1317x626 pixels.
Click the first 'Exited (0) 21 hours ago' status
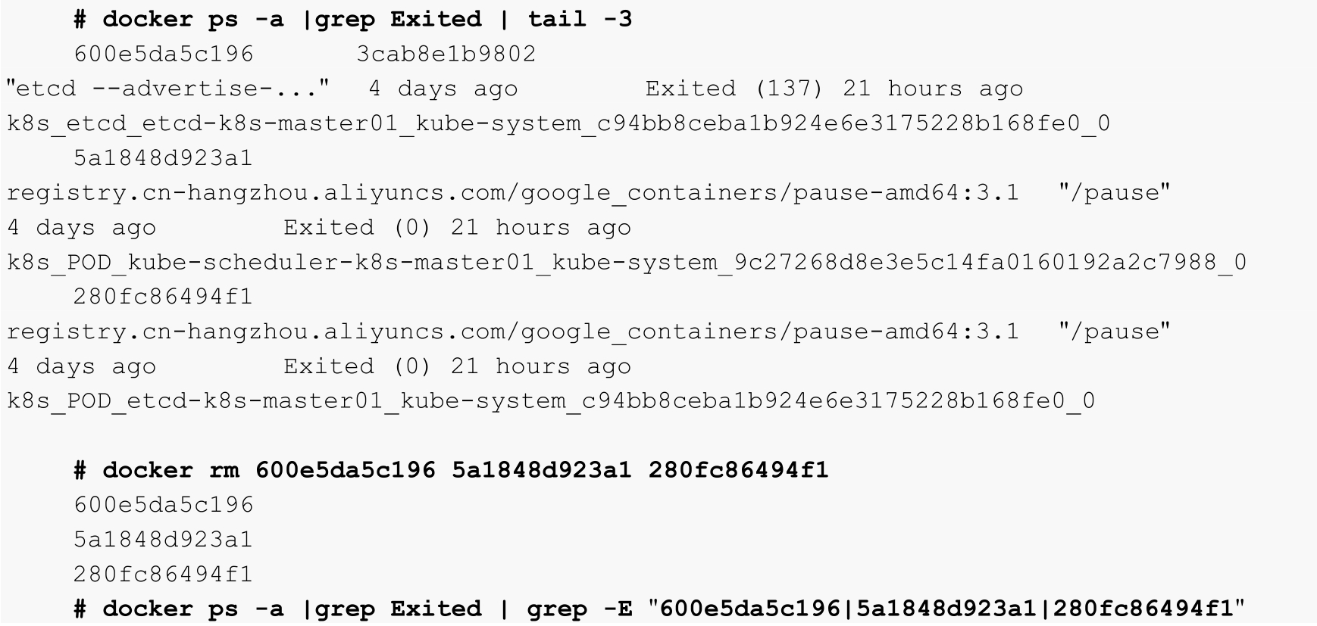[458, 228]
